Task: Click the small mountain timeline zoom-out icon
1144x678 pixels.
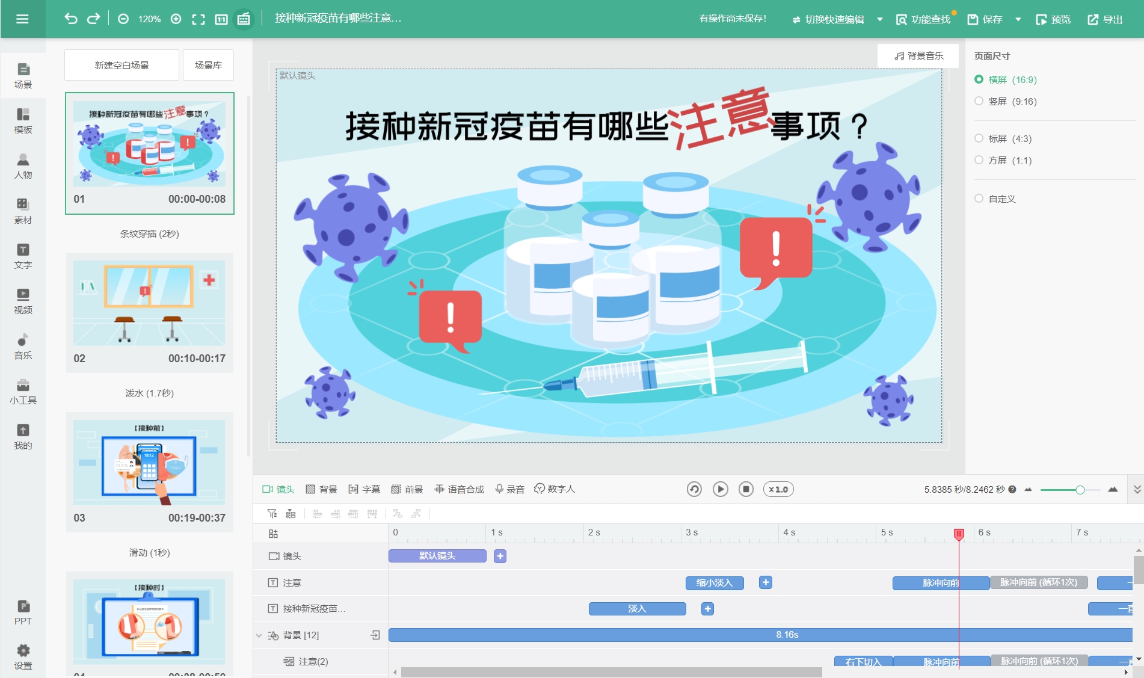Action: (x=1029, y=489)
